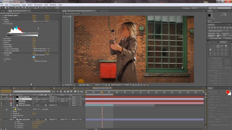Select the Pen tool in toolbar
This screenshot has height=130, width=232.
pos(25,8)
